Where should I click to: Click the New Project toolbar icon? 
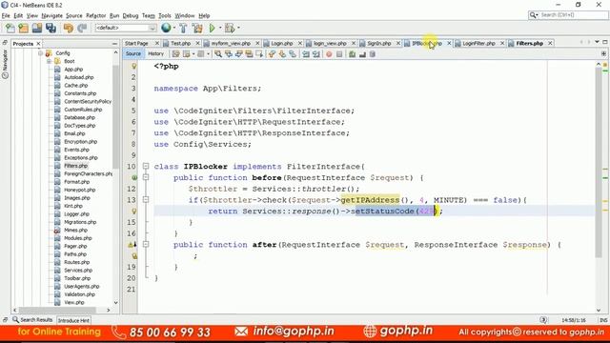tap(23, 28)
